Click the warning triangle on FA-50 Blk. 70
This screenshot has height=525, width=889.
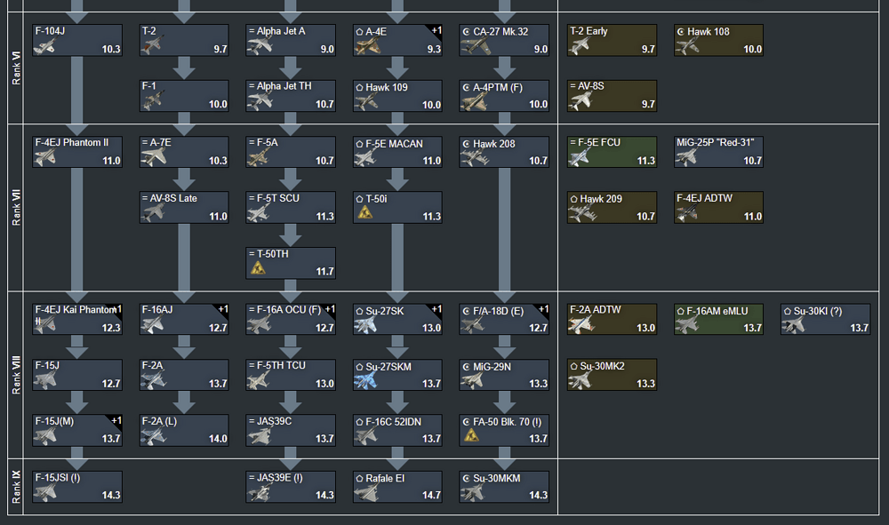(472, 435)
